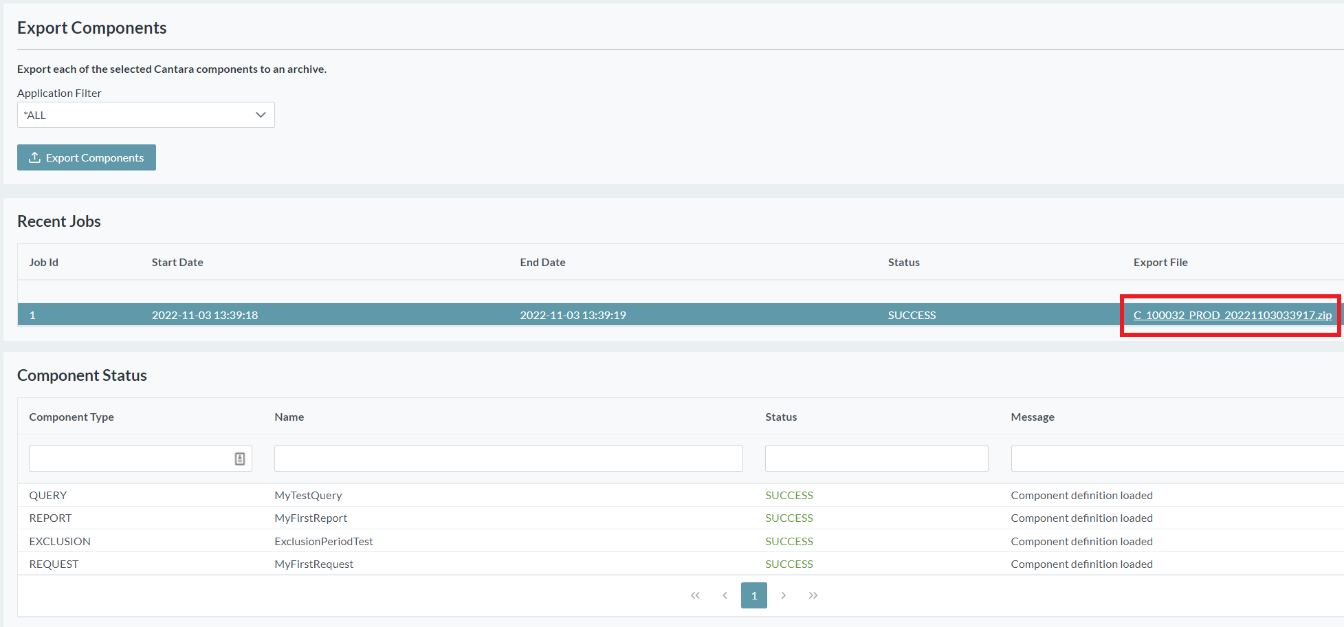Viewport: 1344px width, 627px height.
Task: Jump to last page using double-right chevron
Action: 813,595
